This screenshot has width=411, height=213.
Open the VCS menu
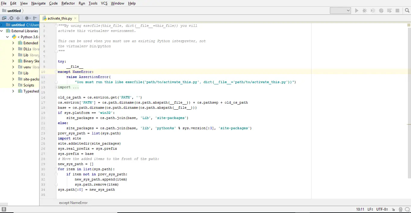pos(104,3)
